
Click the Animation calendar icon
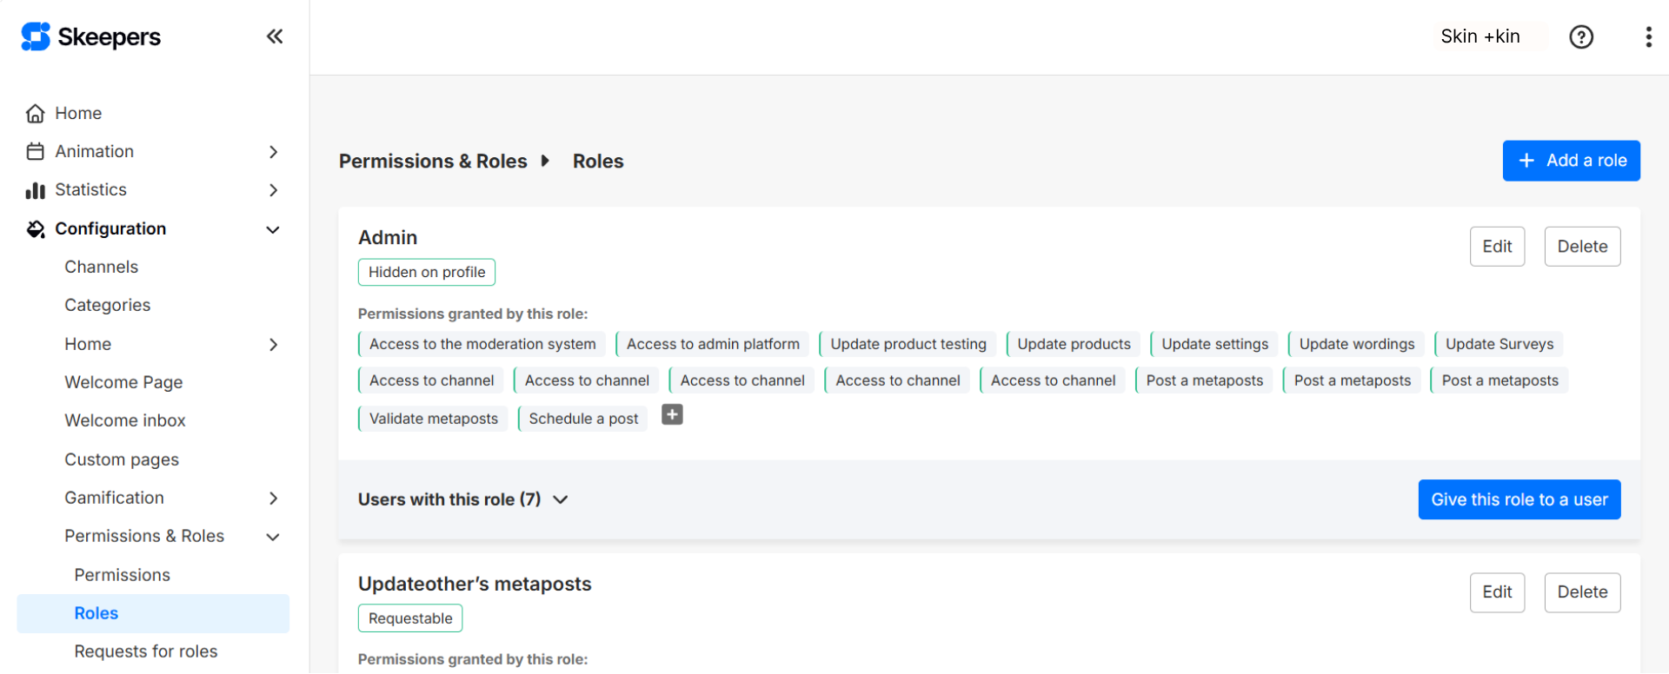pyautogui.click(x=36, y=152)
